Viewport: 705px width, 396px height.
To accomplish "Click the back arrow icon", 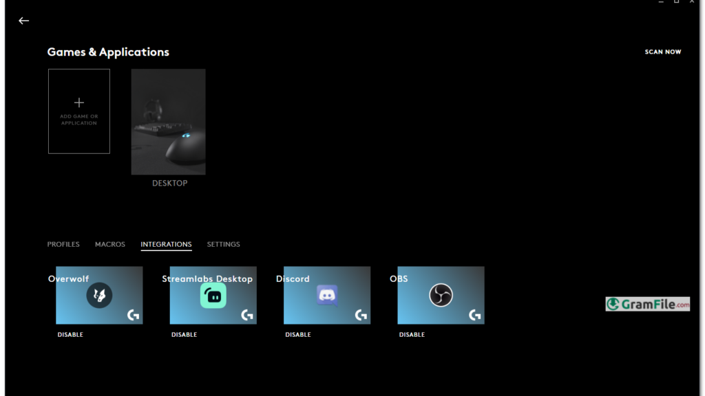I will [24, 21].
